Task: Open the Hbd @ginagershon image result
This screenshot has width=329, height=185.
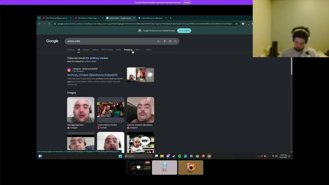Action: tap(81, 110)
